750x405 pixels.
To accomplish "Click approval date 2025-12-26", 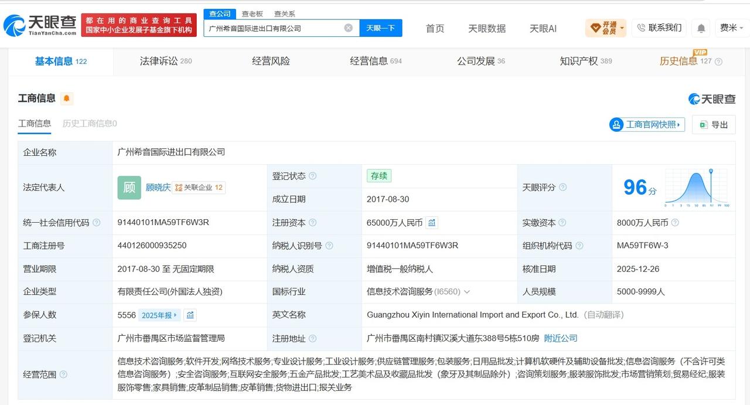I will tap(638, 269).
